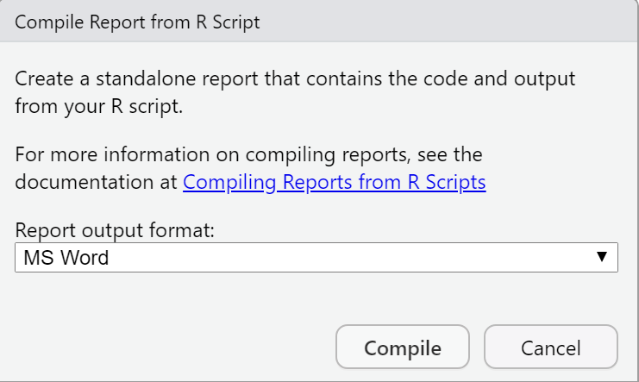The image size is (639, 382).
Task: Change output format from MS Word
Action: (x=316, y=257)
